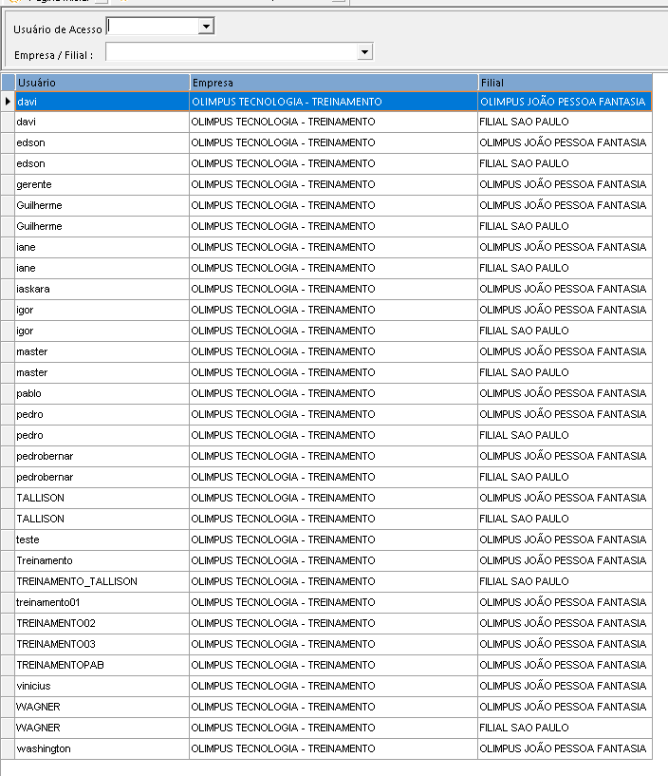Select the 'vinicius' user cell
This screenshot has width=668, height=776.
pos(102,686)
